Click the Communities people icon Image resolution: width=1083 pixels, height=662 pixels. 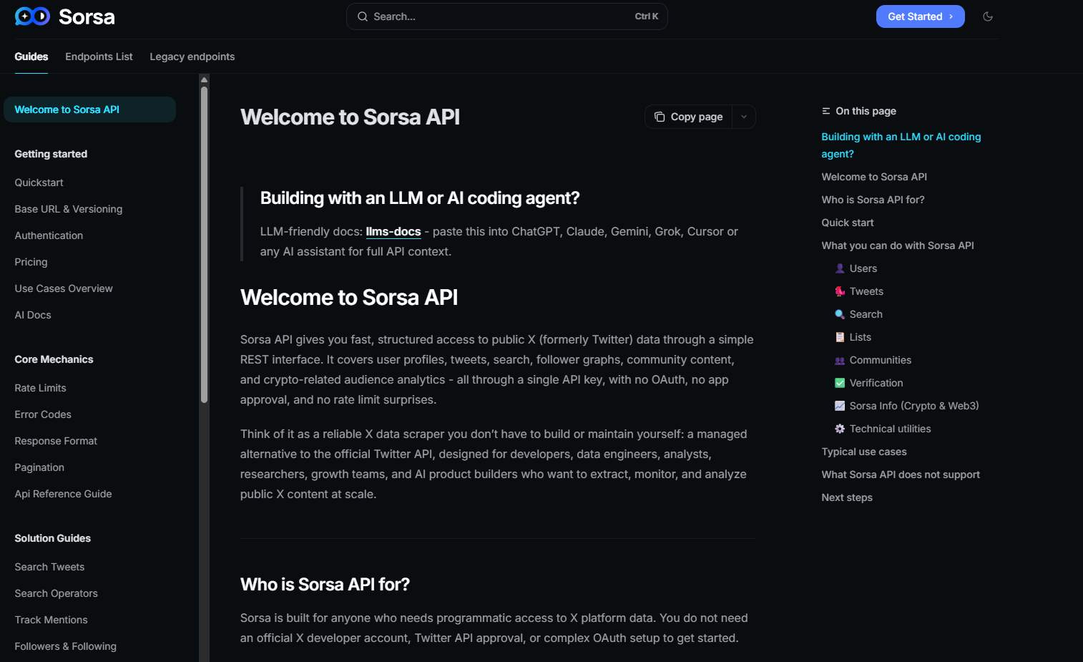840,360
